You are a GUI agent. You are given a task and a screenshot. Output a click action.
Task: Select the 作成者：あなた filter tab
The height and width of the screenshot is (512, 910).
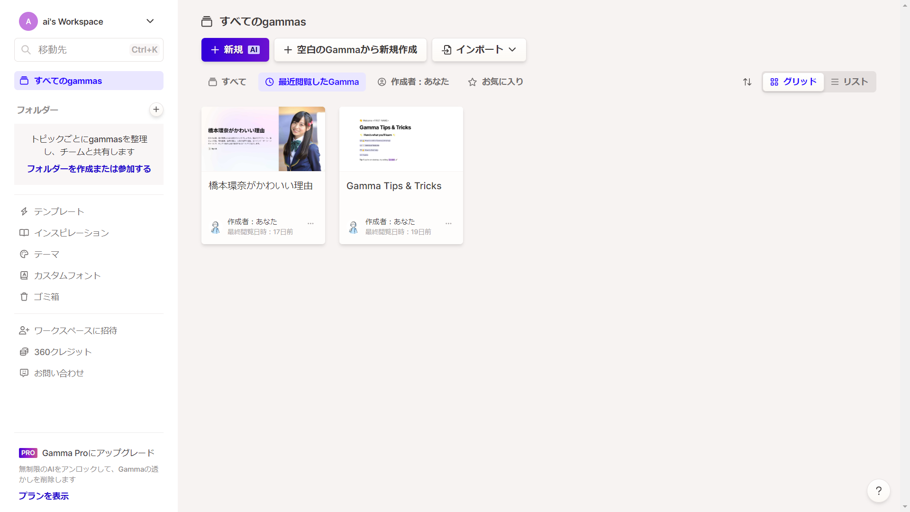tap(413, 82)
